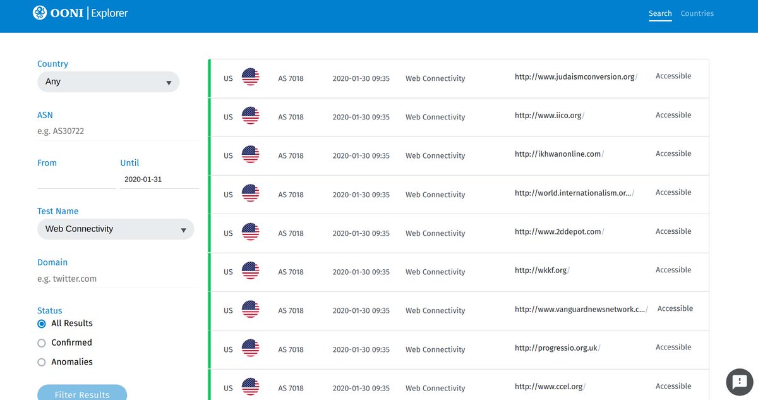
Task: Click US flag in judaismconversion.org row
Action: tap(251, 77)
